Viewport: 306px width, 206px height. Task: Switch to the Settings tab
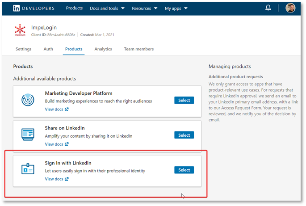click(x=23, y=49)
